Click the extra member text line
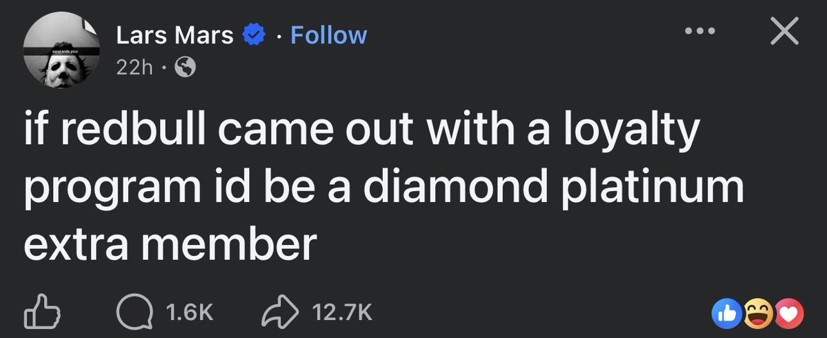827x338 pixels. tap(170, 245)
